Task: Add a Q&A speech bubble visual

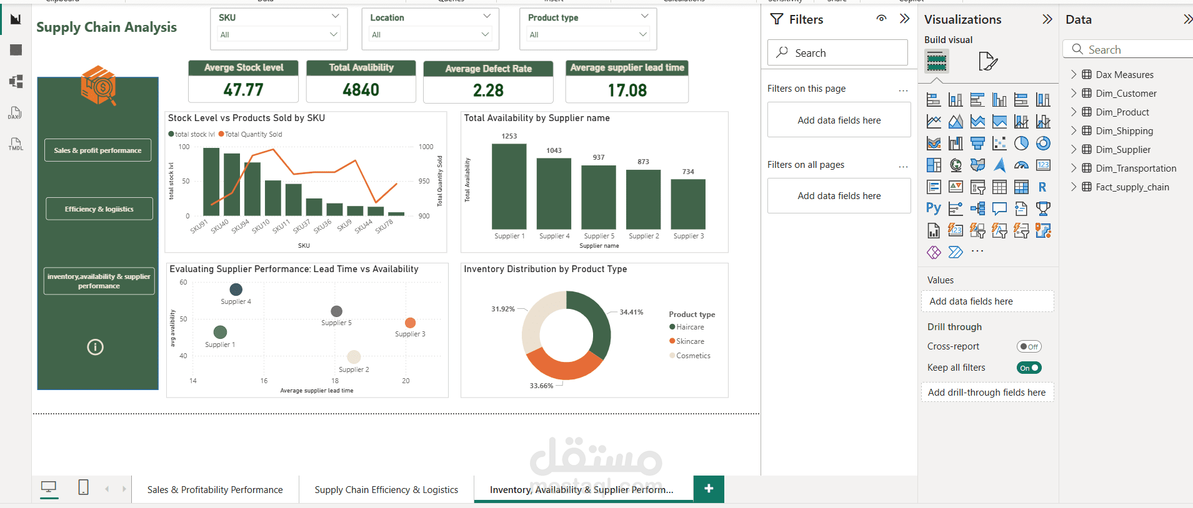Action: [x=999, y=208]
